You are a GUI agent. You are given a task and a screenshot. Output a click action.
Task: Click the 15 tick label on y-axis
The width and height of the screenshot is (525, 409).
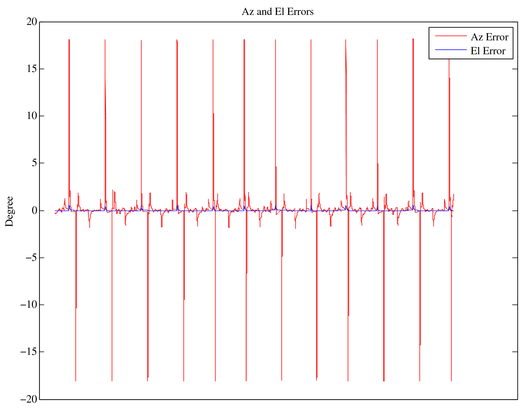pyautogui.click(x=32, y=69)
